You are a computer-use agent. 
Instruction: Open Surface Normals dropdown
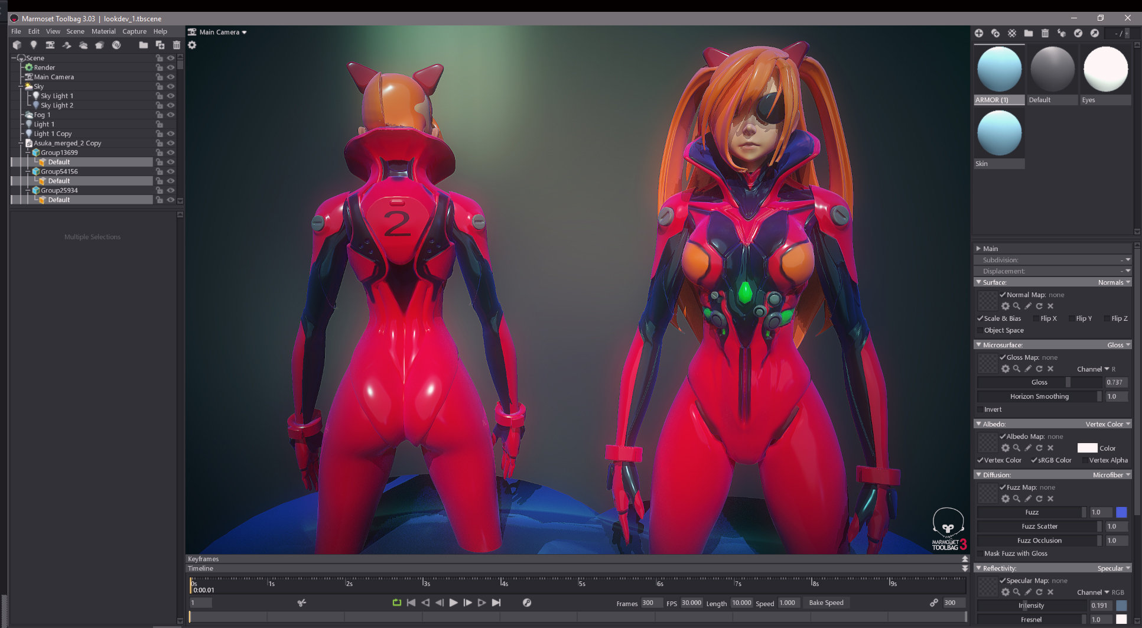[1114, 282]
